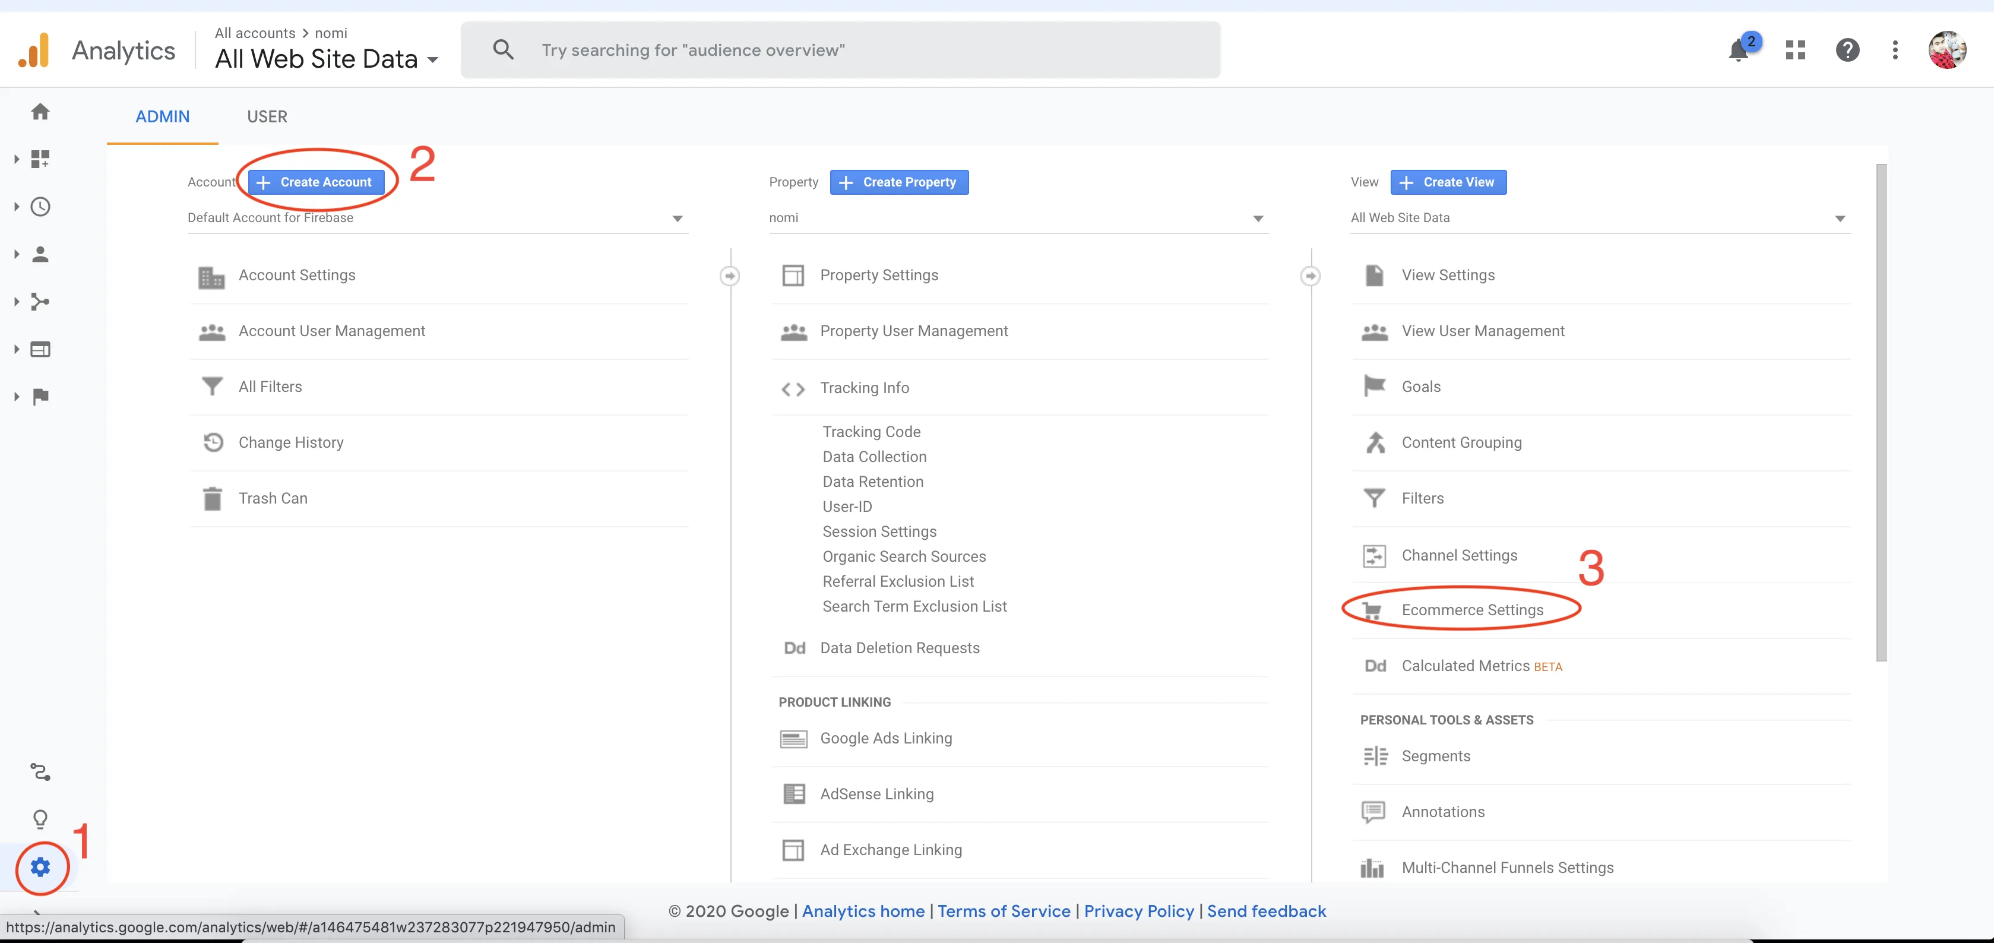
Task: Open the Discover lightbulb icon
Action: 40,818
